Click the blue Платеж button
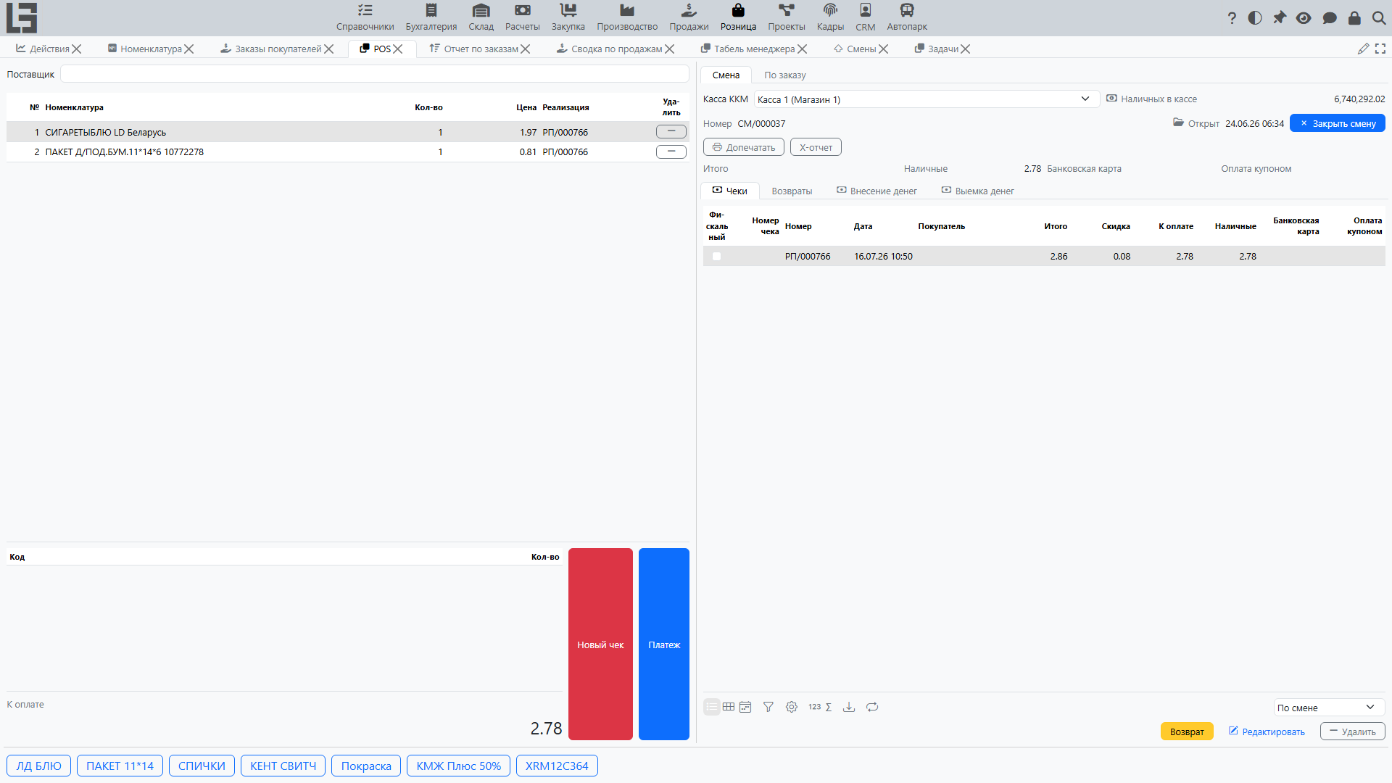The image size is (1392, 783). click(664, 644)
